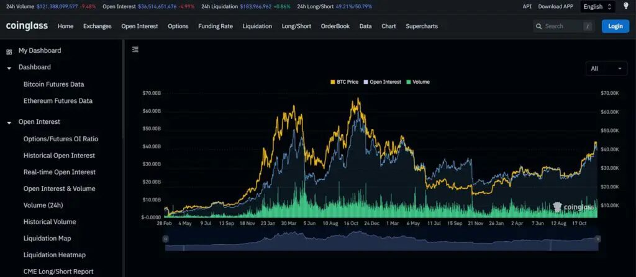Open the Funding Rate menu
Viewport: 636px width, 277px height.
[215, 26]
